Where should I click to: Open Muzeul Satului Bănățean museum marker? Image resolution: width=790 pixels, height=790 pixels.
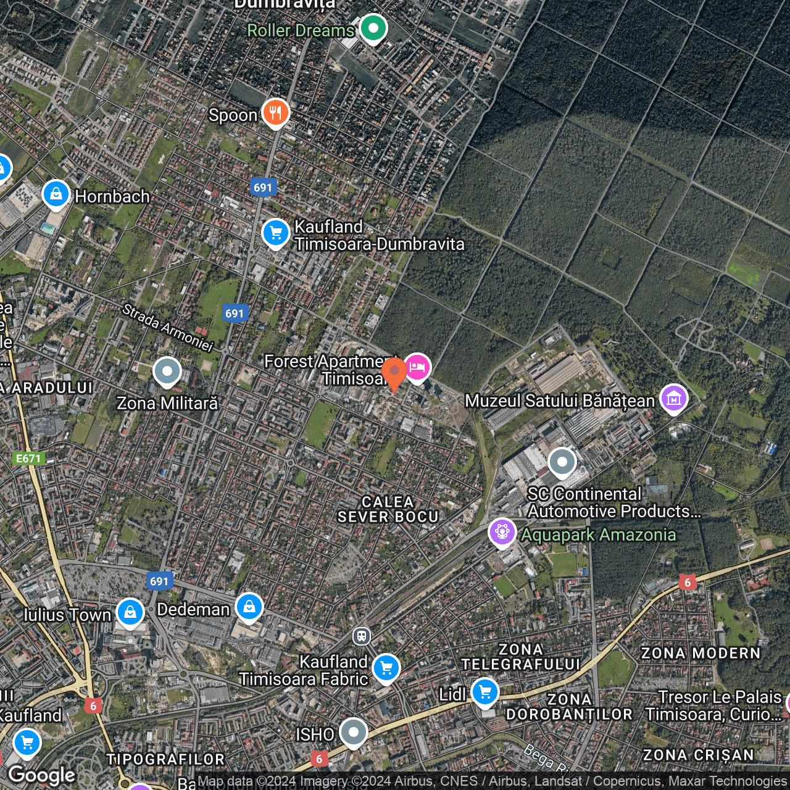[674, 399]
